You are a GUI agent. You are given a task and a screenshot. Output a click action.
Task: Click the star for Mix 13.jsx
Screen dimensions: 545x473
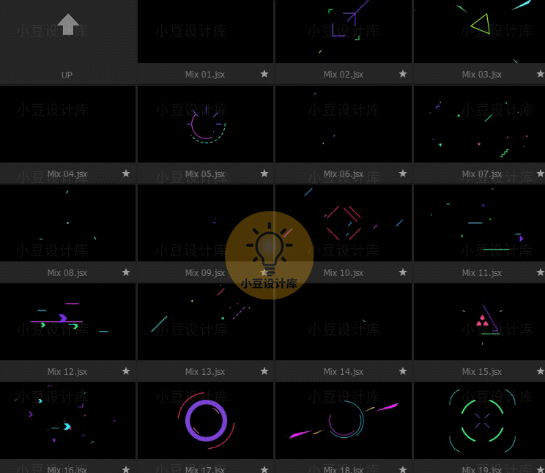pyautogui.click(x=264, y=371)
